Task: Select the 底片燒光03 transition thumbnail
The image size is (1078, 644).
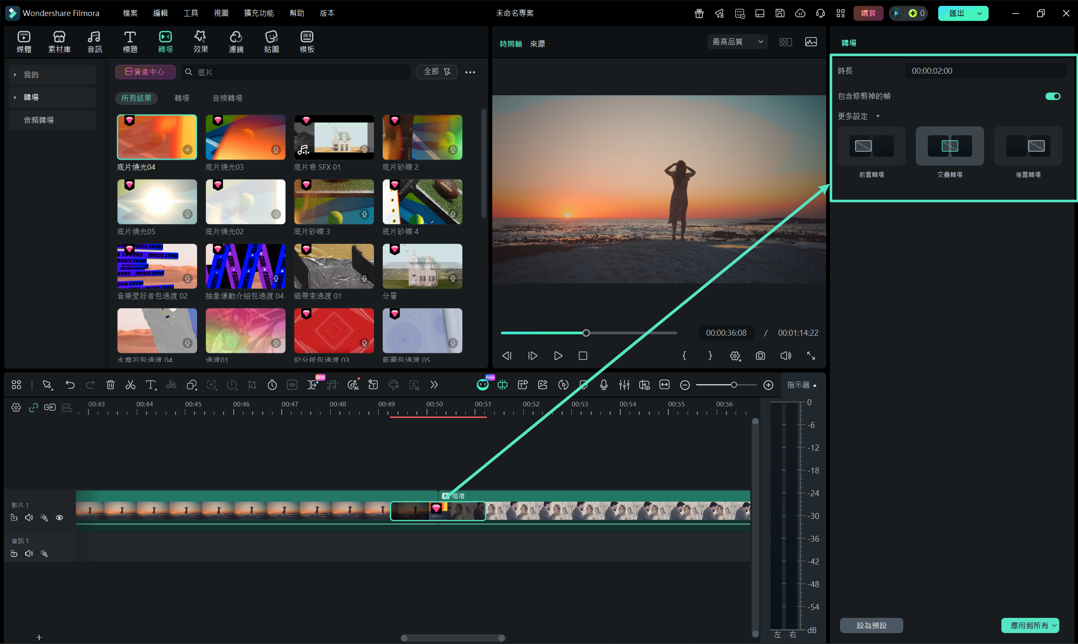Action: pyautogui.click(x=245, y=137)
